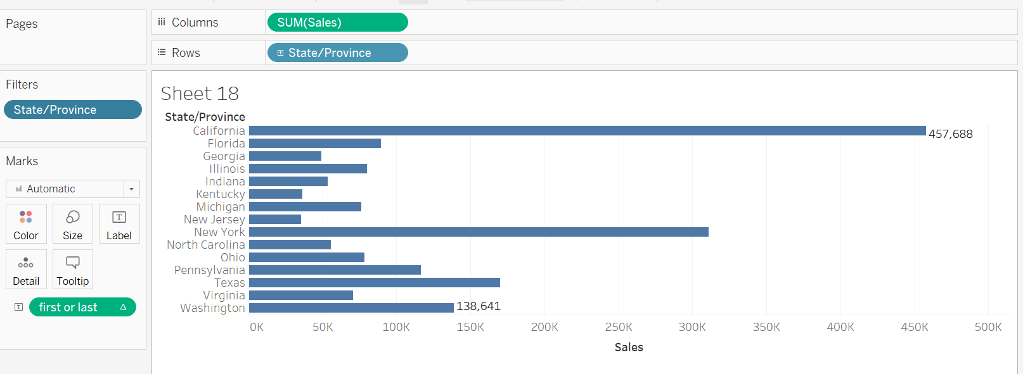Screen dimensions: 1023x374
Task: Select the SUM(Sales) pill in Columns
Action: 337,23
